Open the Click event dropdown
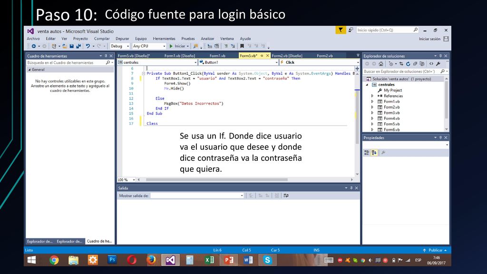The width and height of the screenshot is (487, 274). [x=358, y=62]
